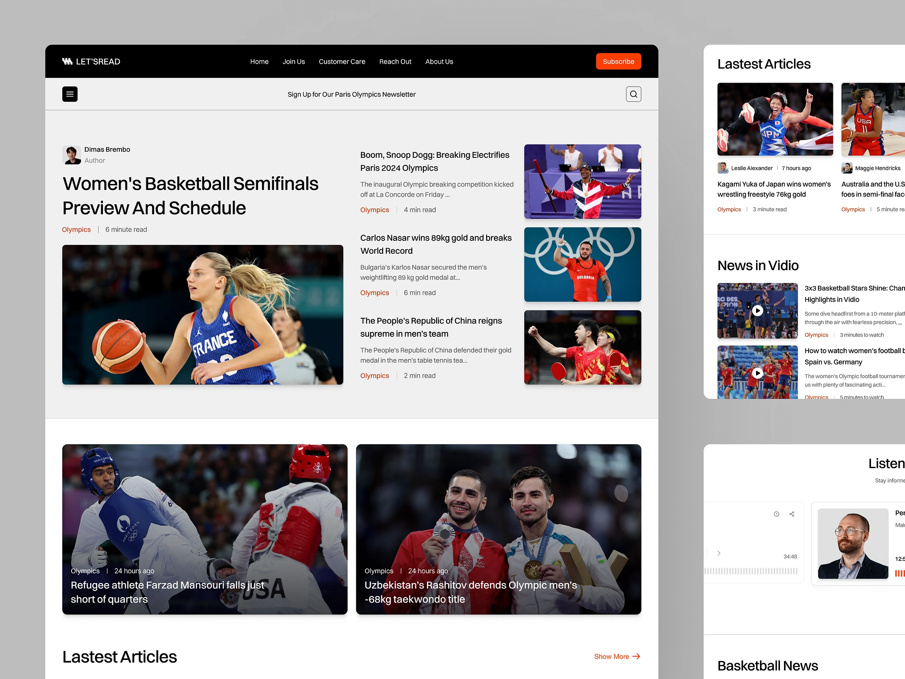Click the next chevron in audio player
Screen dimensions: 905x679
[x=719, y=553]
